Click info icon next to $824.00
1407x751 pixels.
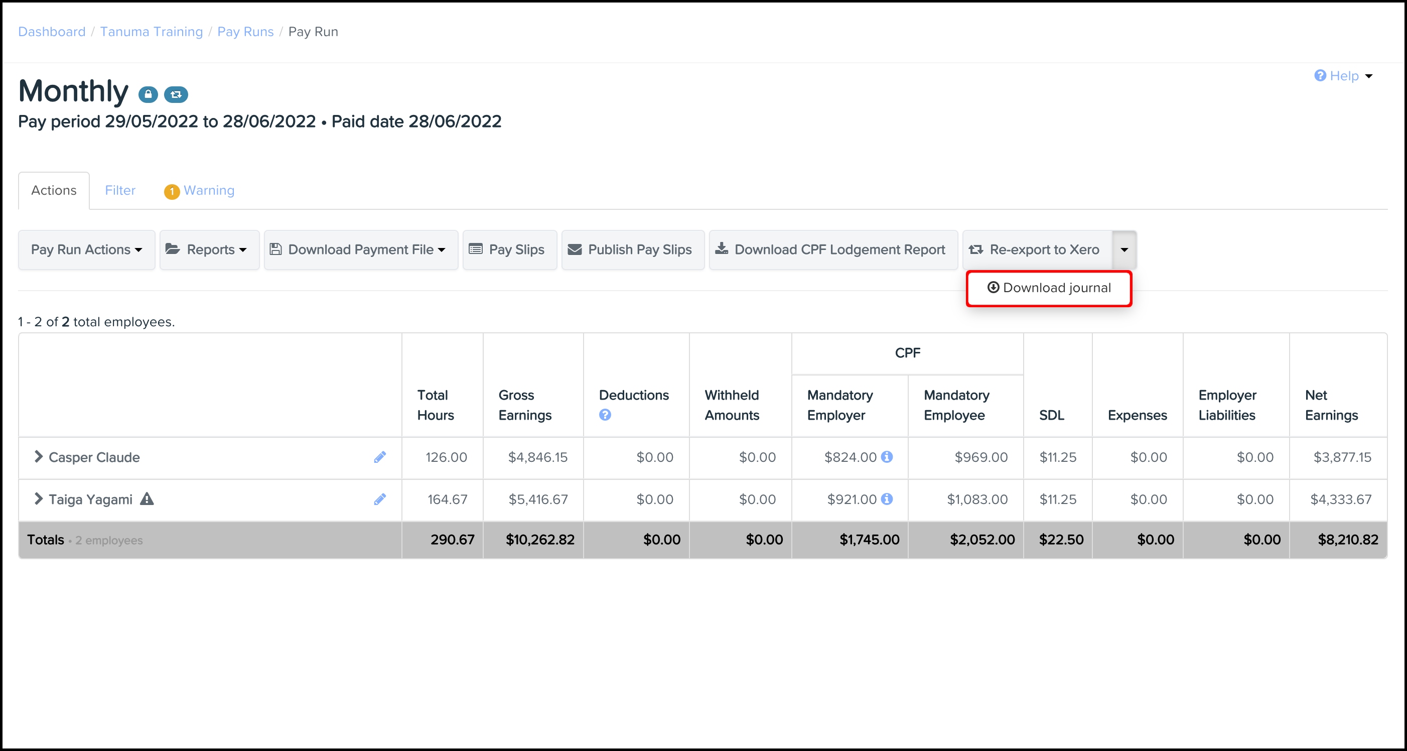(x=887, y=456)
